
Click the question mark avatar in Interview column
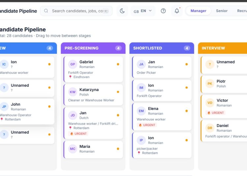[x=210, y=64]
